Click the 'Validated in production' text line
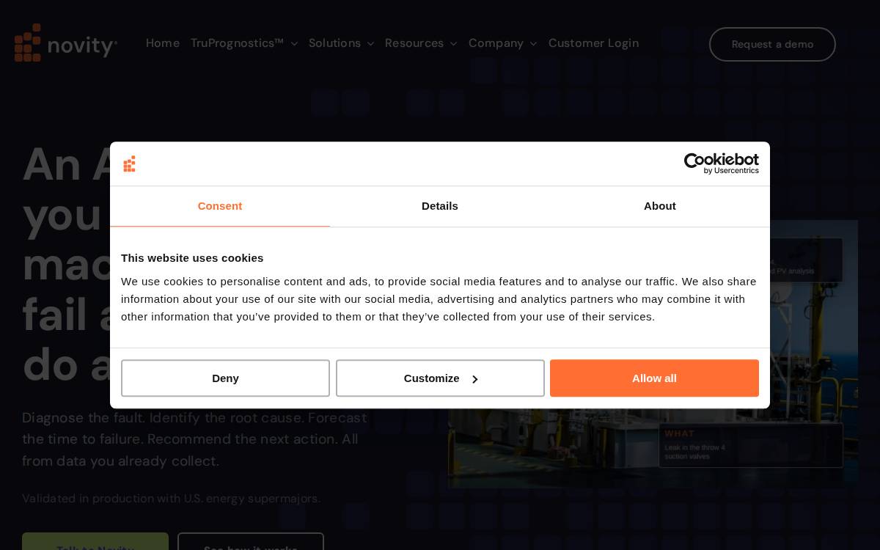Viewport: 880px width, 550px height. (171, 499)
